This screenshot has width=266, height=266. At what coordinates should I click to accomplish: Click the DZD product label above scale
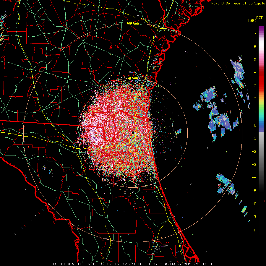(260, 18)
